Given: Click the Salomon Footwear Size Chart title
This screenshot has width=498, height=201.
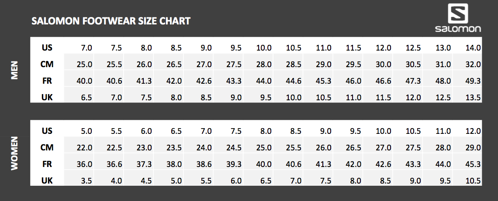Looking at the screenshot, I should pyautogui.click(x=111, y=21).
